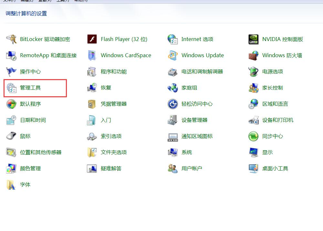
Task: Click the 区域和语言 globe-clock icon
Action: click(253, 104)
